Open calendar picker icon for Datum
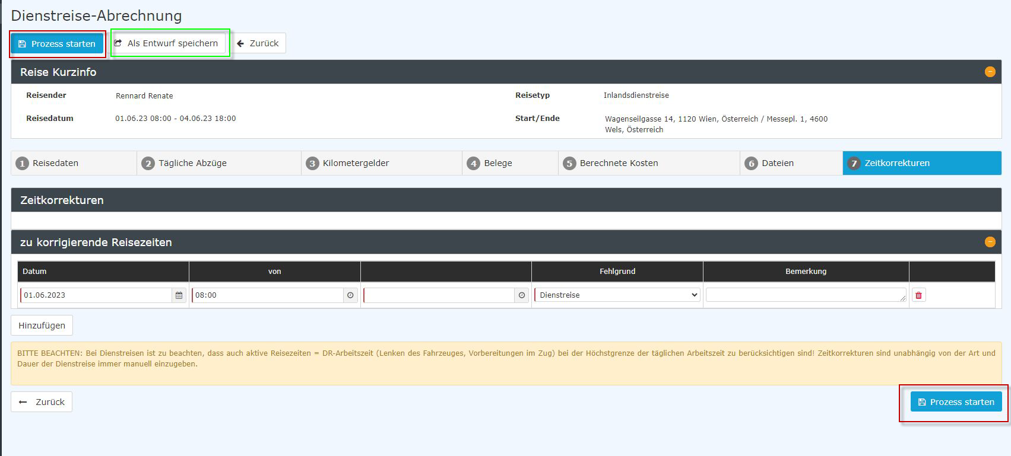Screen dimensions: 1011x456 point(179,295)
